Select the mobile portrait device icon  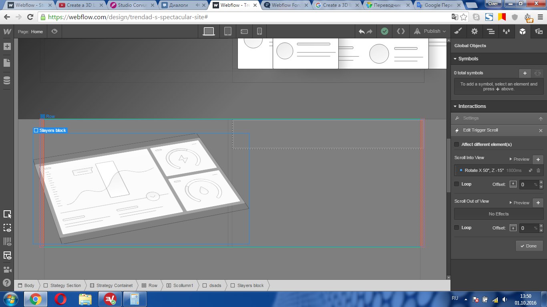click(x=259, y=31)
